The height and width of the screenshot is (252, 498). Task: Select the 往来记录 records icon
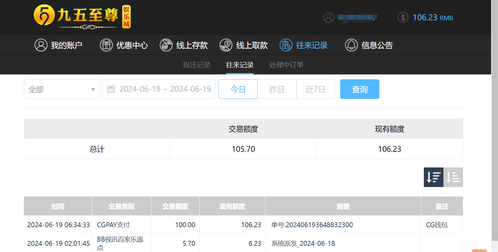[x=286, y=45]
